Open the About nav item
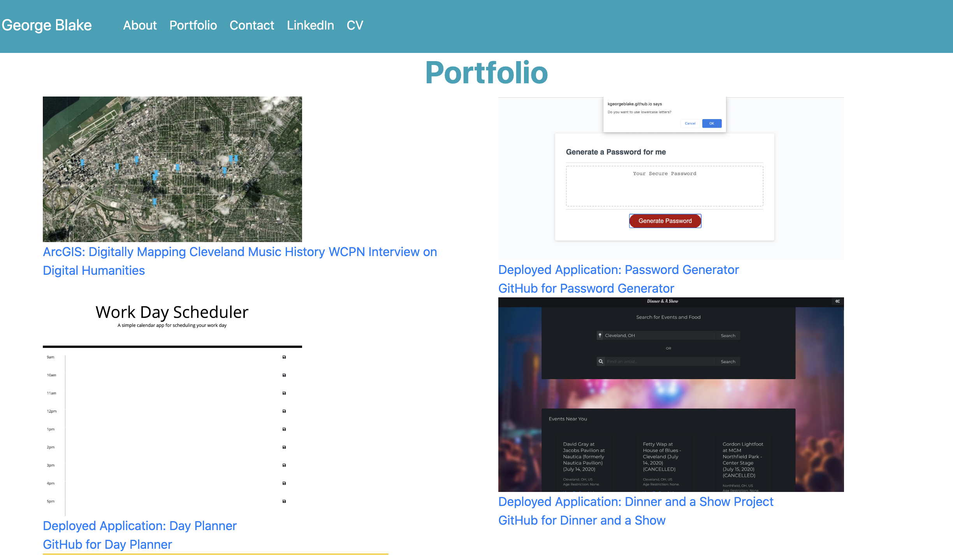The image size is (953, 555). (x=140, y=25)
